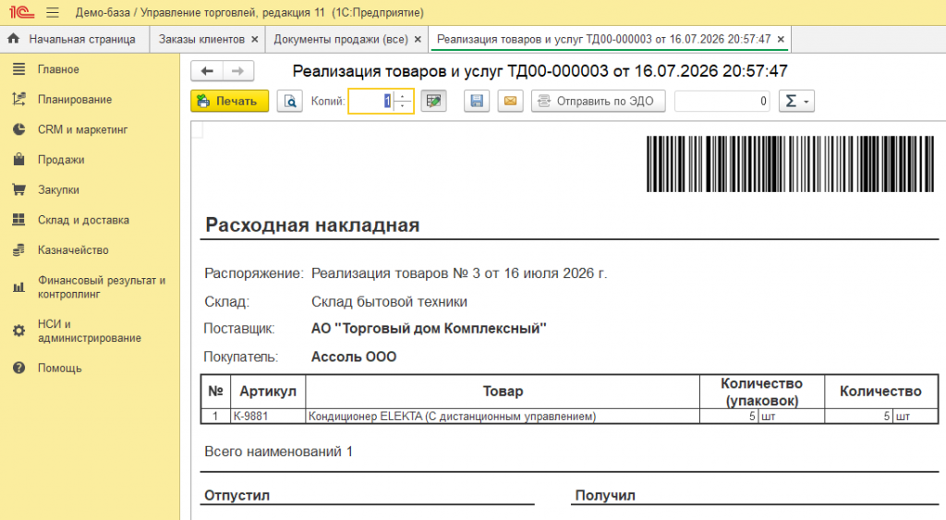Click the Помощь question mark icon
Image resolution: width=946 pixels, height=520 pixels.
click(x=19, y=368)
